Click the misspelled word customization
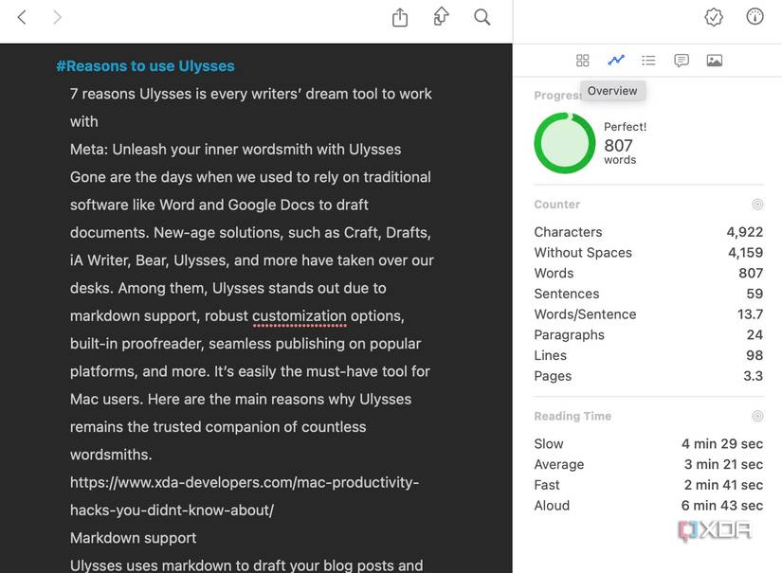Screen dimensions: 782x573 300,316
